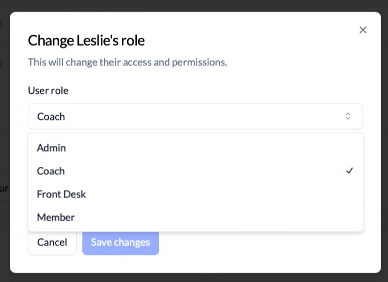Collapse the User role combo box showing Coach

point(195,116)
